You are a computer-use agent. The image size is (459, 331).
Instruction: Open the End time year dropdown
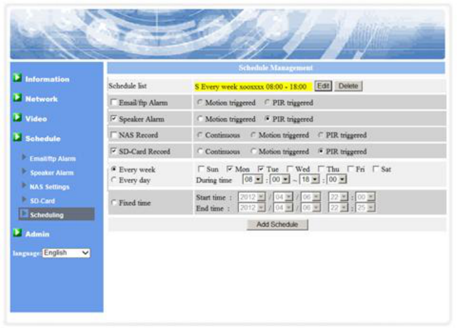click(252, 207)
